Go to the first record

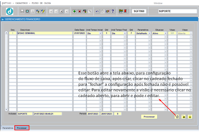click(51, 11)
